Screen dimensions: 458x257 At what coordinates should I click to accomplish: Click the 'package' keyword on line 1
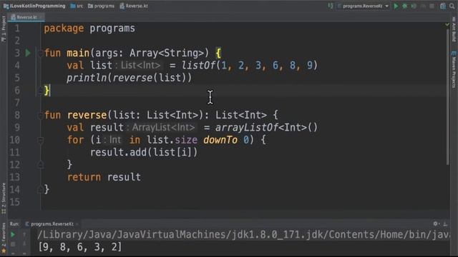[64, 29]
